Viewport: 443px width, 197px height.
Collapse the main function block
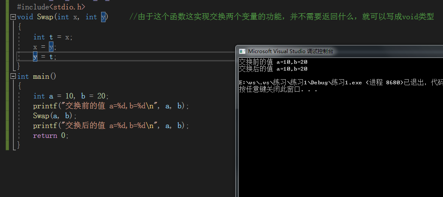(13, 76)
